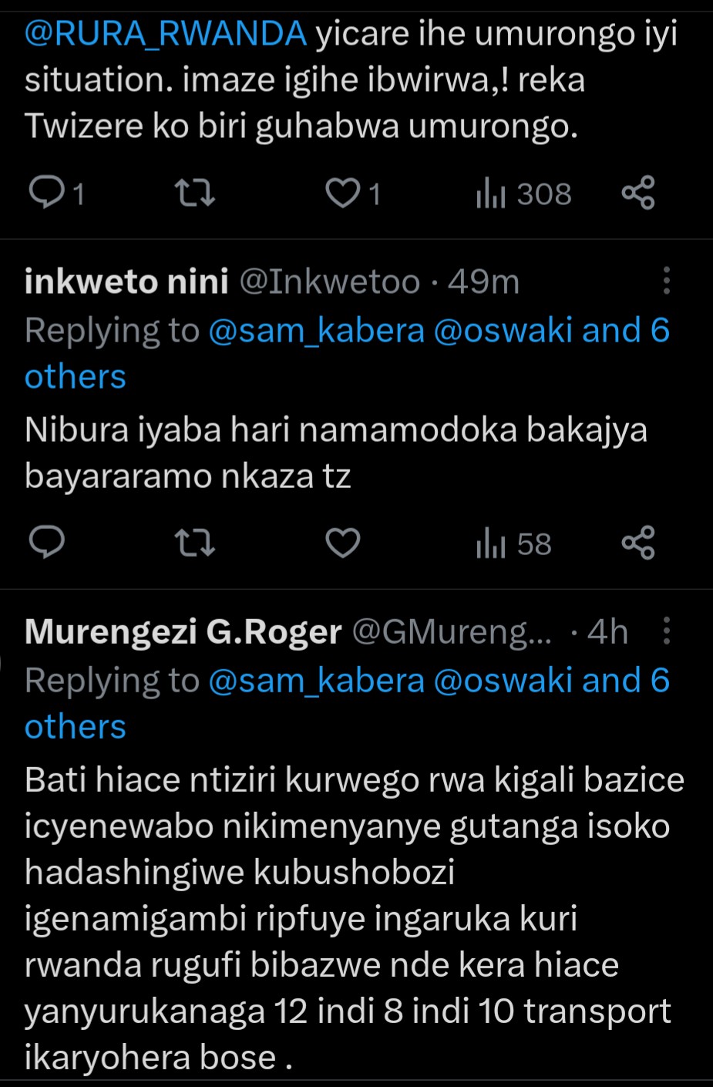
Task: Retweet inkweto nini's tweet
Action: pos(195,543)
